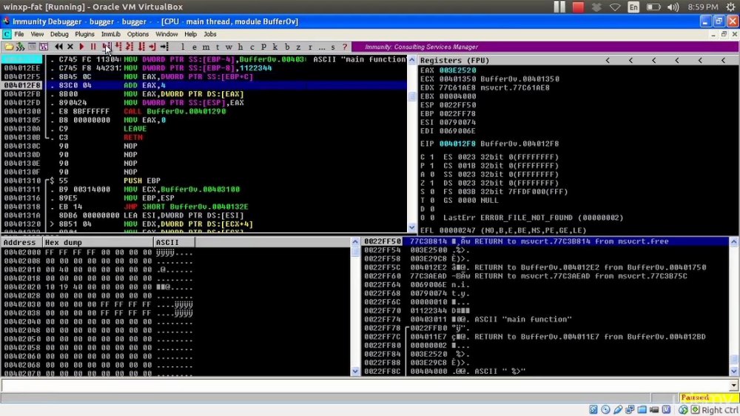Select dump row at address 00402020
The image size is (740, 416).
[x=175, y=287]
